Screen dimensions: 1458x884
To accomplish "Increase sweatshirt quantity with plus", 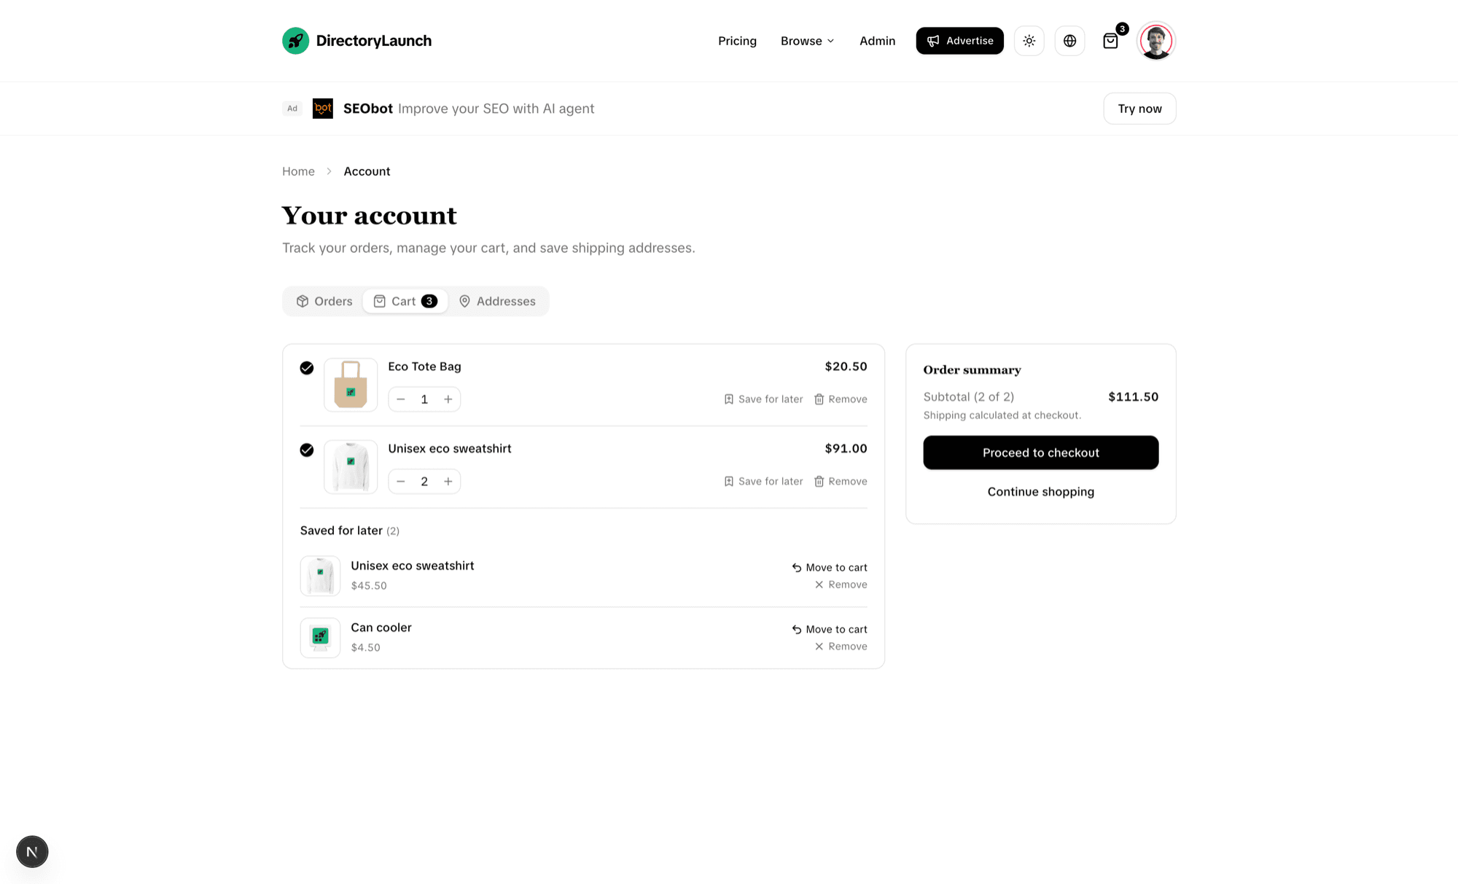I will 448,482.
